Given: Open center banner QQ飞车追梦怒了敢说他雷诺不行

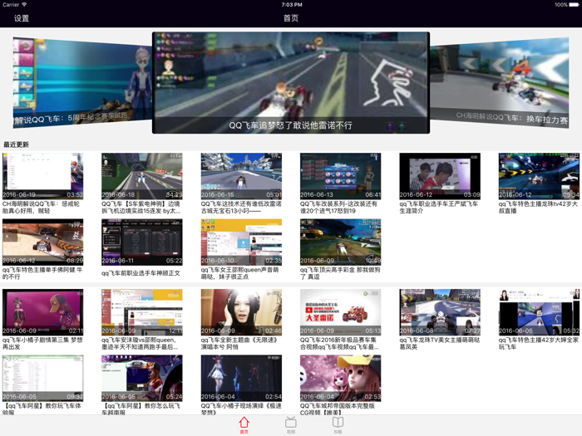Looking at the screenshot, I should pos(291,83).
